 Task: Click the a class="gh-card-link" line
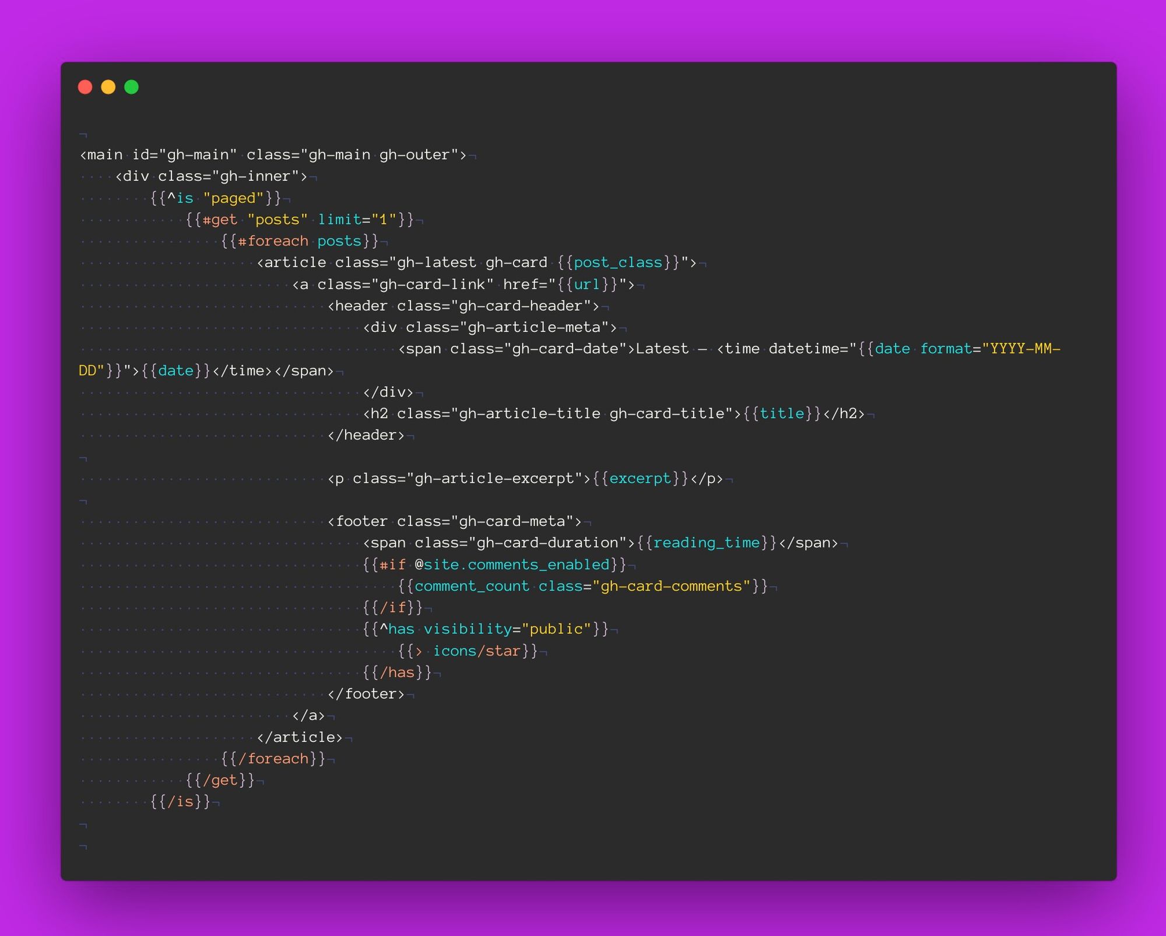(x=463, y=285)
